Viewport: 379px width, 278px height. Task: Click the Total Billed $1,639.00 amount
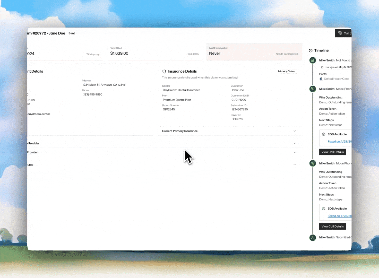(x=119, y=53)
